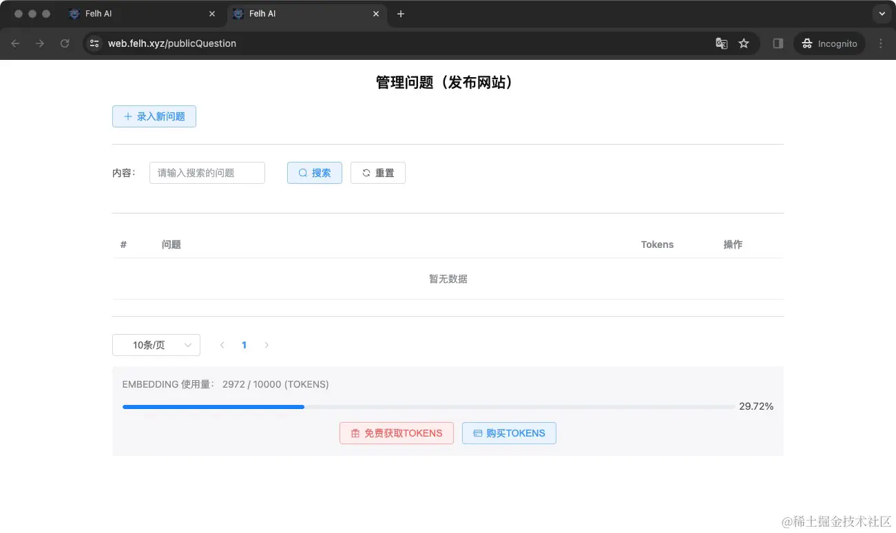Close the active Felh AI tab
The height and width of the screenshot is (533, 896).
point(376,14)
